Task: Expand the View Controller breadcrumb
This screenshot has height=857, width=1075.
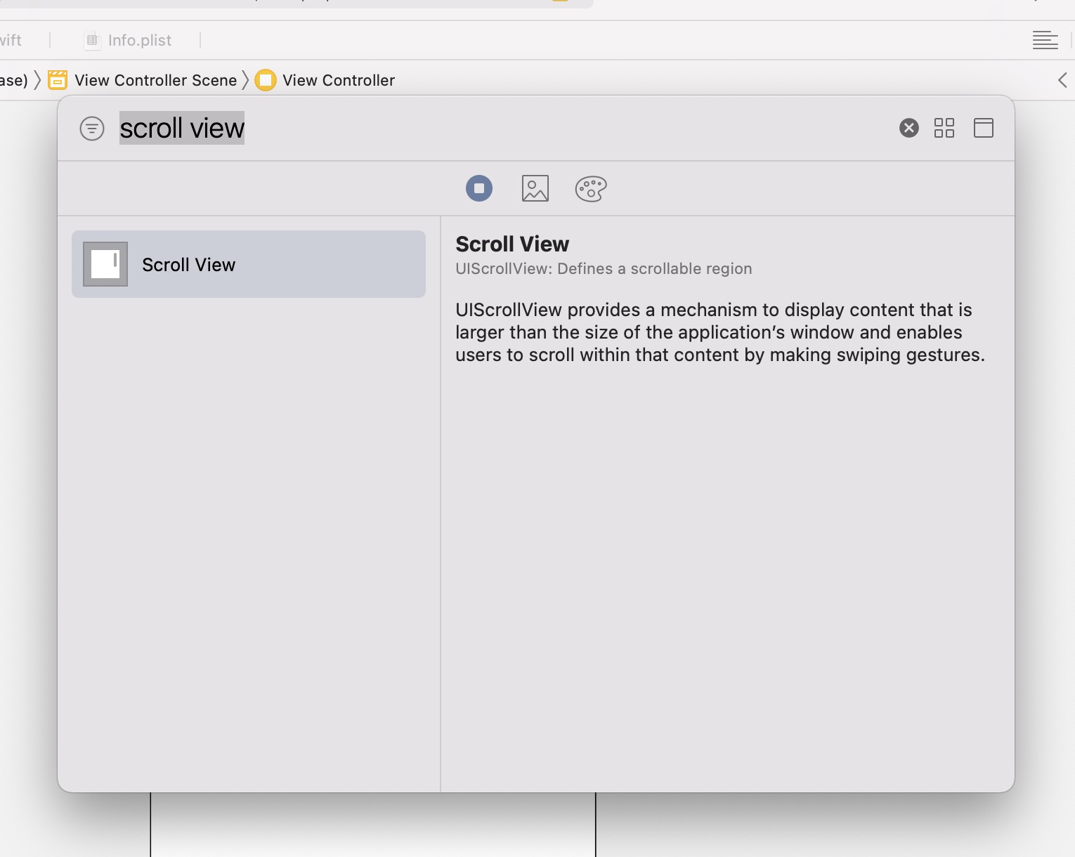Action: (x=338, y=81)
